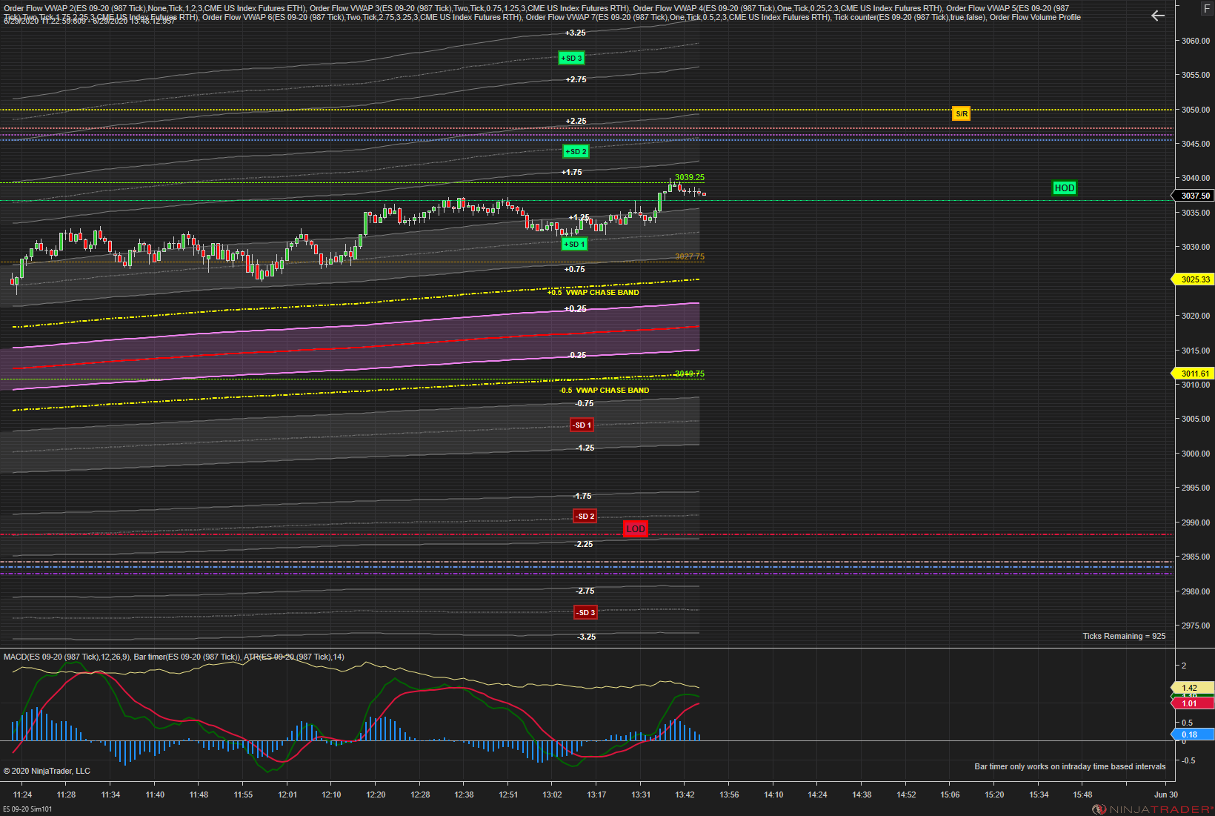1215x816 pixels.
Task: Click the -1.25 deviation band label
Action: click(x=585, y=448)
